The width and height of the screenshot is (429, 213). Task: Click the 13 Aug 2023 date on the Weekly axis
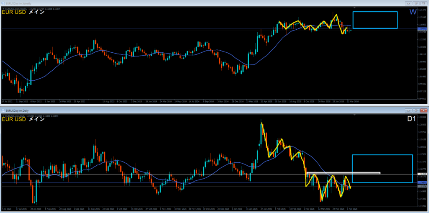click(108, 101)
